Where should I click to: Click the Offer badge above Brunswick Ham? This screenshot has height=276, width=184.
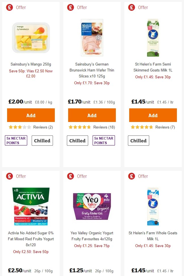coord(78,7)
